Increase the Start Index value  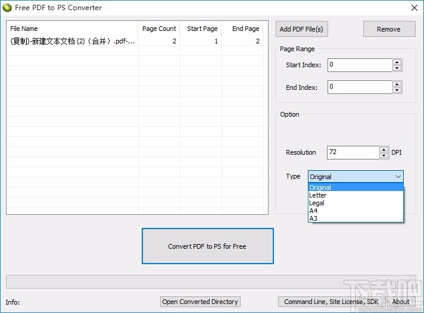(397, 62)
